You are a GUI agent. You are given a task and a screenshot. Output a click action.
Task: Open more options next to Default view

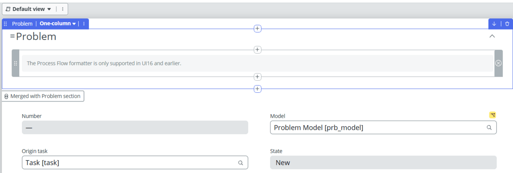pyautogui.click(x=63, y=9)
